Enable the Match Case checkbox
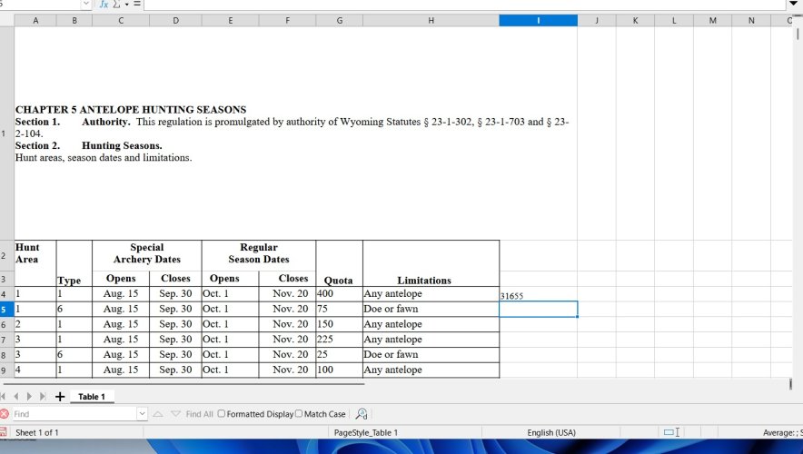 click(299, 413)
